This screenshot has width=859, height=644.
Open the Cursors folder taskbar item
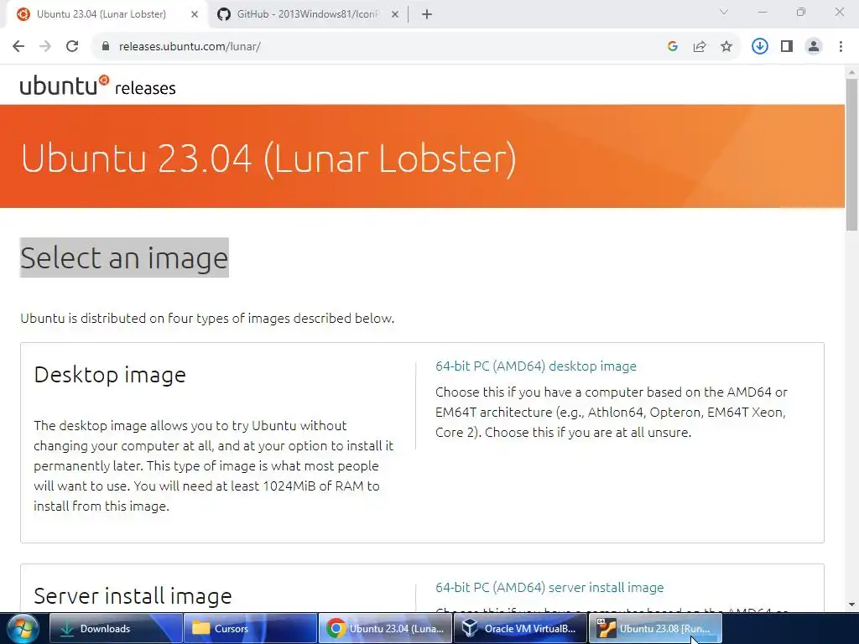click(250, 629)
